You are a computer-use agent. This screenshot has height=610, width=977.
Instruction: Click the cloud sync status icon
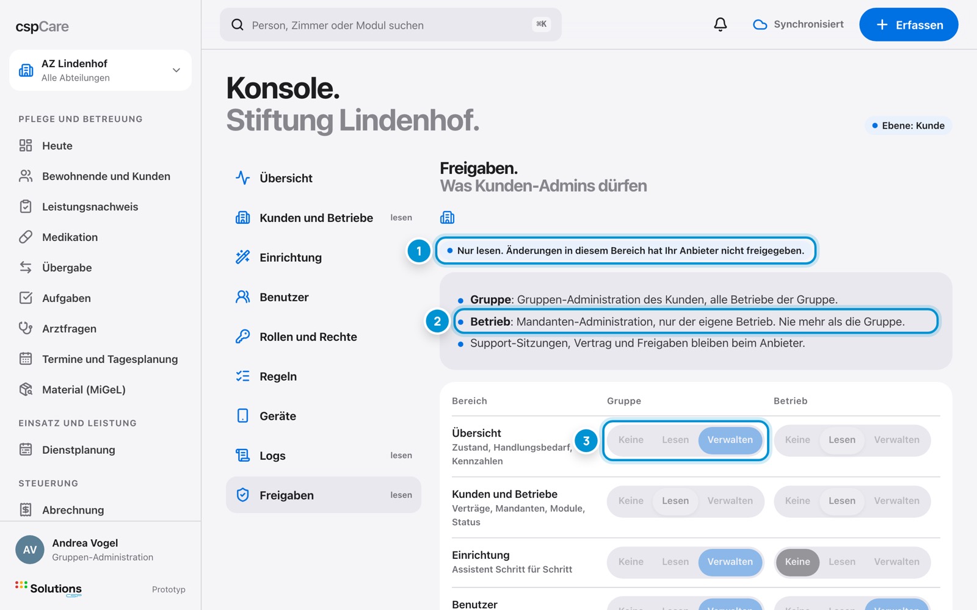760,24
